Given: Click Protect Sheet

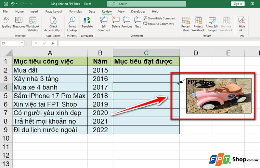Looking at the screenshot, I should (186, 24).
